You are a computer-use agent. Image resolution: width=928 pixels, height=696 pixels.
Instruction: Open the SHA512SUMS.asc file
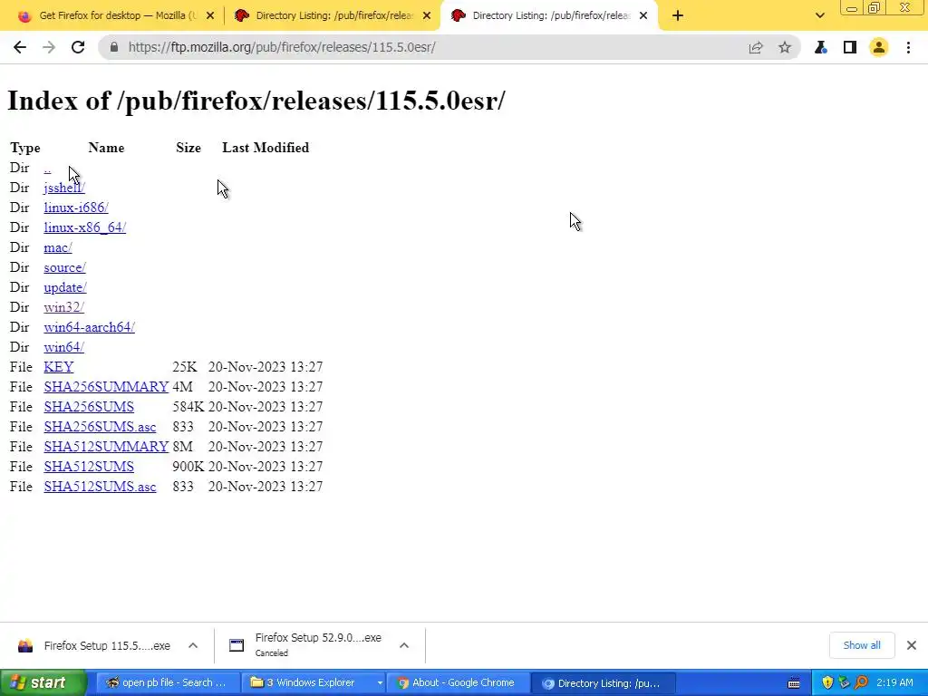(100, 487)
